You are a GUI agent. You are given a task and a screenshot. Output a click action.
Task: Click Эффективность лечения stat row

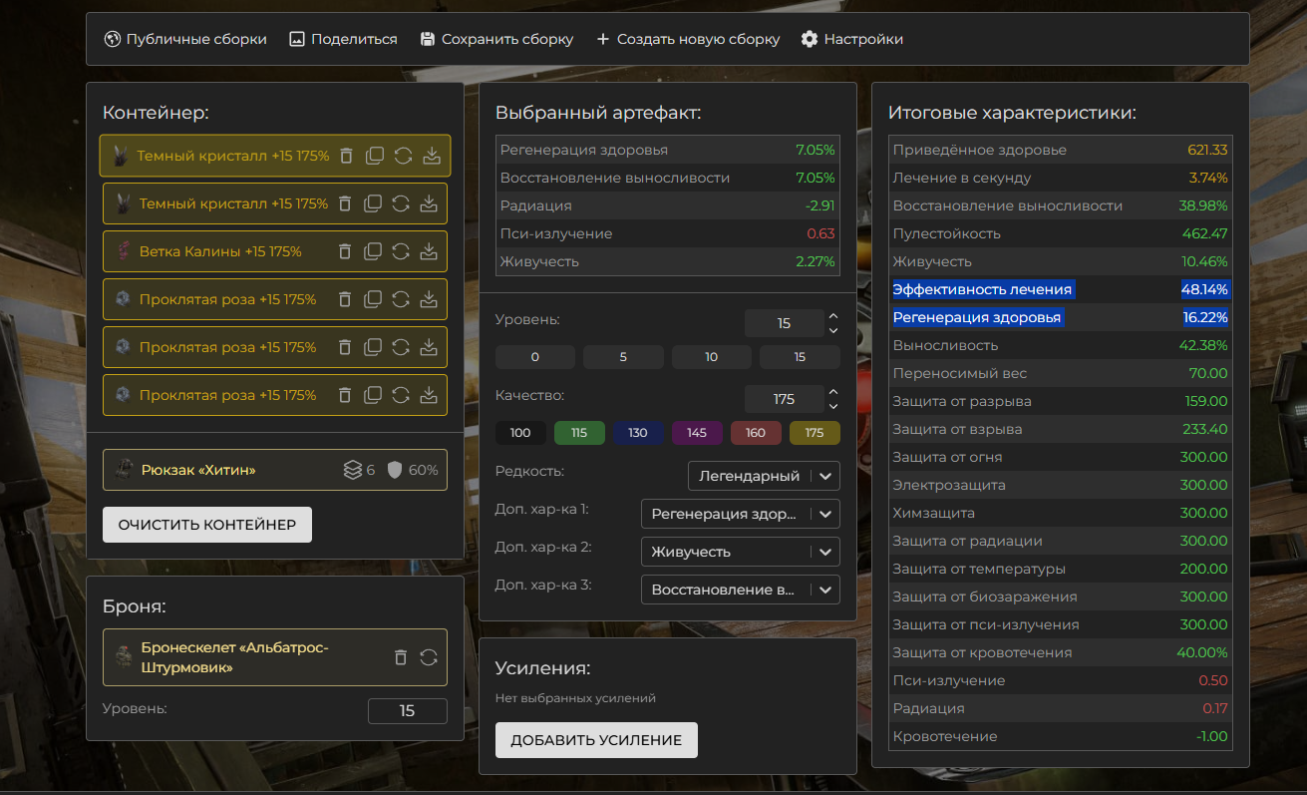[x=1061, y=289]
